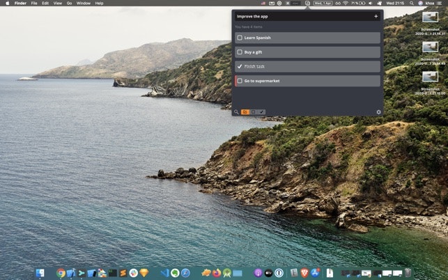Click the Wi-Fi status icon in menu bar
The height and width of the screenshot is (280, 448).
pyautogui.click(x=345, y=3)
